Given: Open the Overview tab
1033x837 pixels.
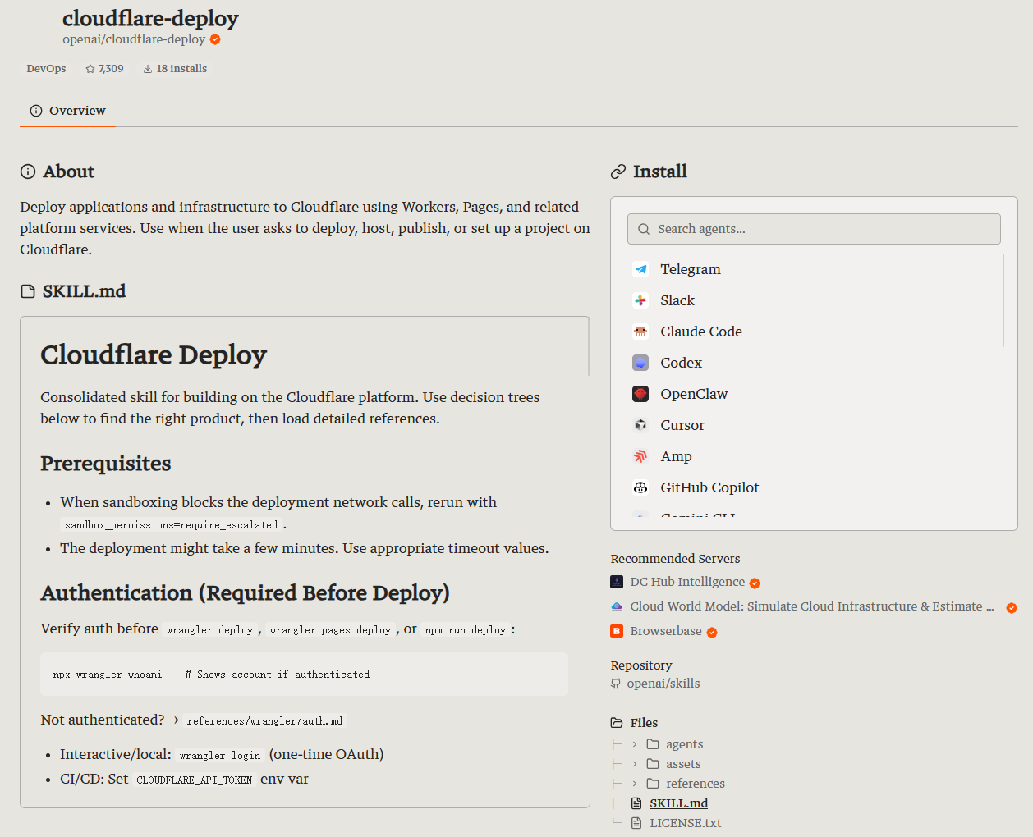Looking at the screenshot, I should 67,111.
